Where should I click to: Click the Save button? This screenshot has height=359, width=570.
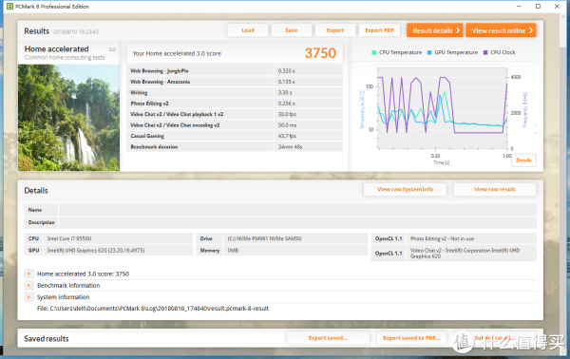pyautogui.click(x=292, y=30)
